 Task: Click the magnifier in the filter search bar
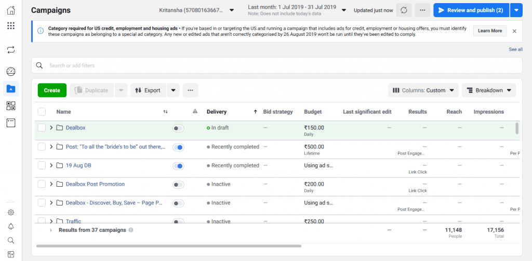pos(39,65)
